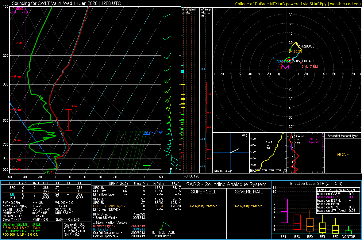Click the 3 km height marker
362x240 pixels.
17,140
